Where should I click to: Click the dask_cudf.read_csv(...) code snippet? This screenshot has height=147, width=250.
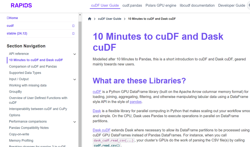point(113,140)
